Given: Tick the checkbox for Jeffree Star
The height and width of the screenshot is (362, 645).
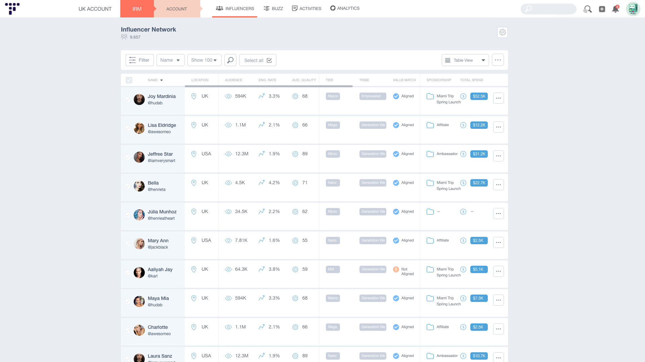Looking at the screenshot, I should [x=128, y=157].
